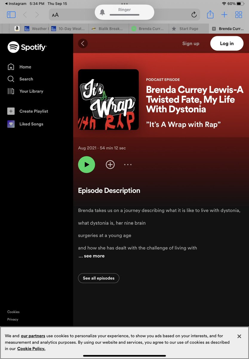
Task: Tap the Safari address bar field
Action: click(x=124, y=15)
